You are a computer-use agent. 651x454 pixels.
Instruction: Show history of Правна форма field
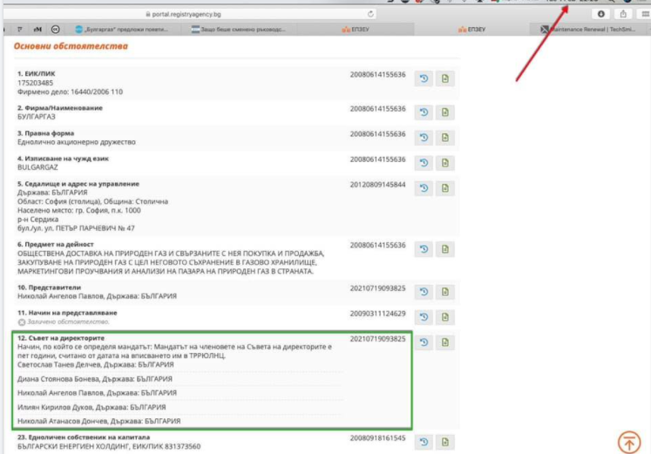424,138
